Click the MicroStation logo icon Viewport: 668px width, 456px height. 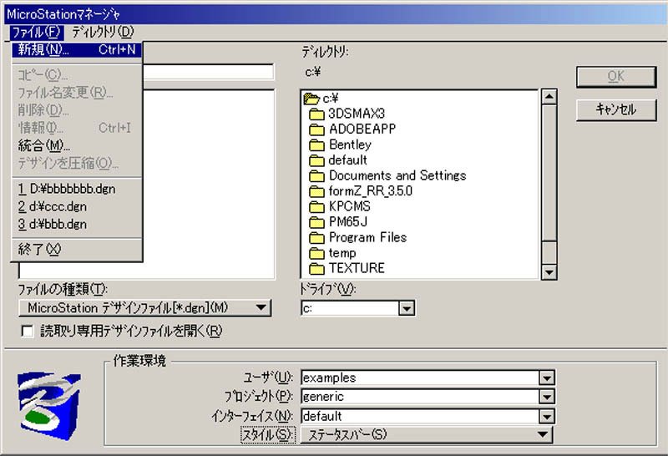[x=49, y=406]
